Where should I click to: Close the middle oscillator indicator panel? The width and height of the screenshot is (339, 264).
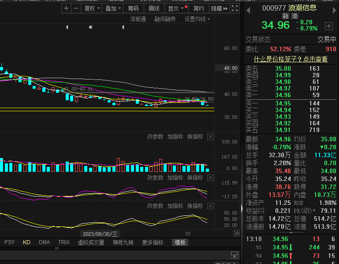(x=210, y=178)
